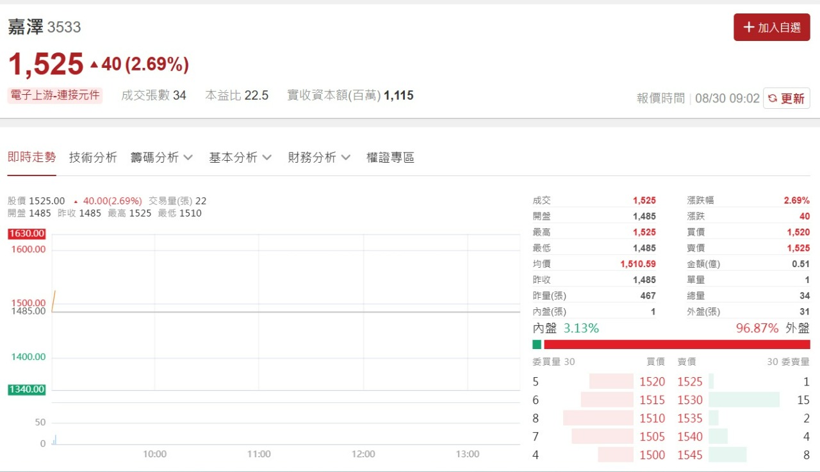The image size is (820, 472).
Task: Click the bid price 1520 in order book
Action: click(x=652, y=382)
